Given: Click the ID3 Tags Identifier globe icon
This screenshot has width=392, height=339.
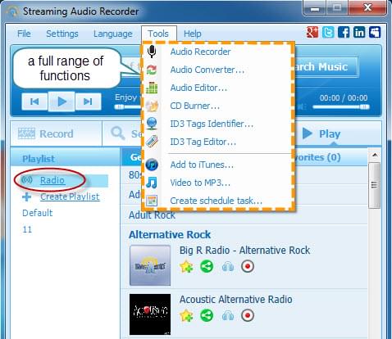Looking at the screenshot, I should click(x=152, y=124).
